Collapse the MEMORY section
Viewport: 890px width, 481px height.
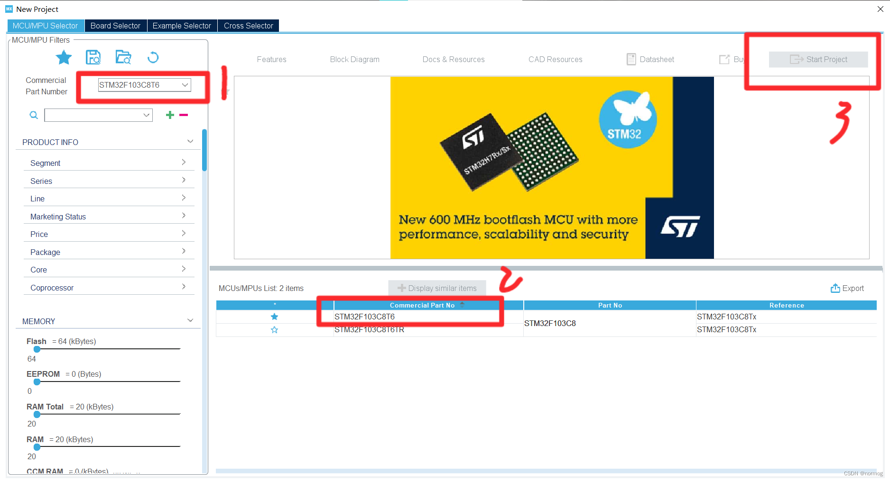190,321
